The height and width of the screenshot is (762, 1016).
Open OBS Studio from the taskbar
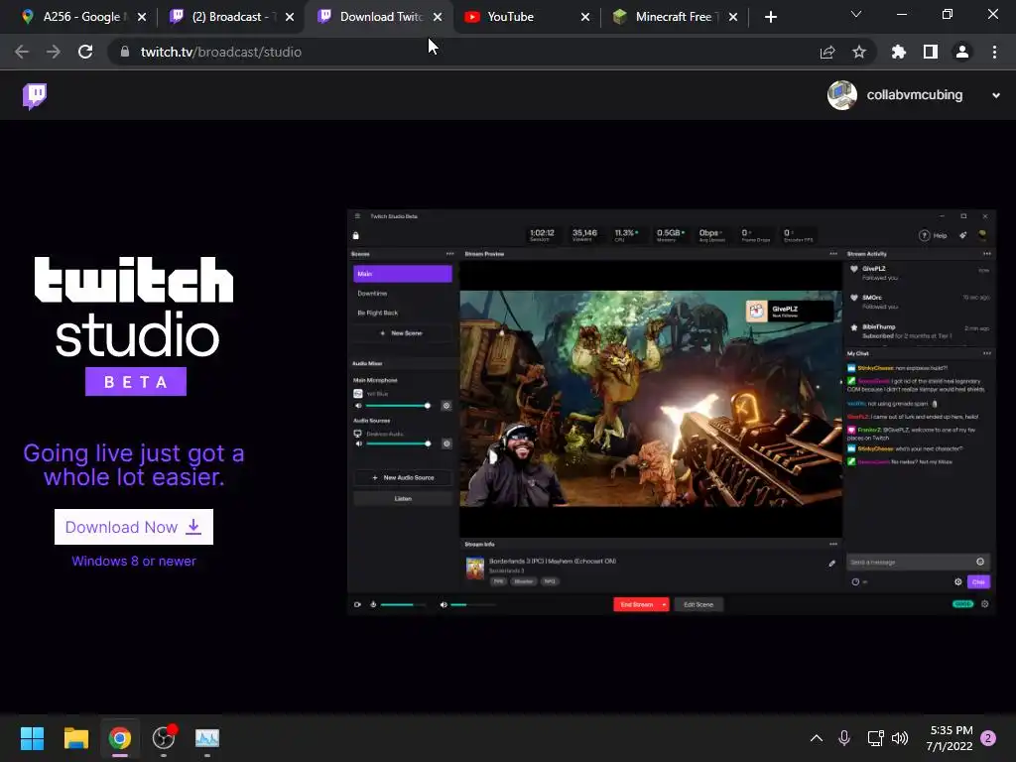[164, 738]
